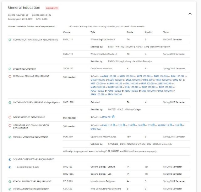Image resolution: width=201 pixels, height=192 pixels.
Task: Click the catalog icon beside JRSM 301
Action: (113, 117)
